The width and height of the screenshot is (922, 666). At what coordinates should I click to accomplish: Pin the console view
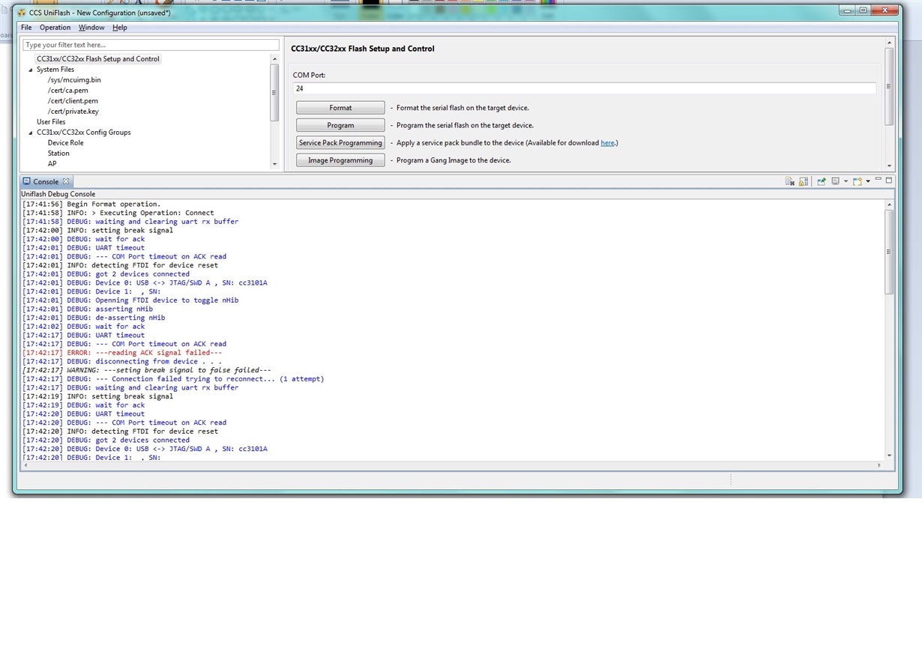coord(822,181)
